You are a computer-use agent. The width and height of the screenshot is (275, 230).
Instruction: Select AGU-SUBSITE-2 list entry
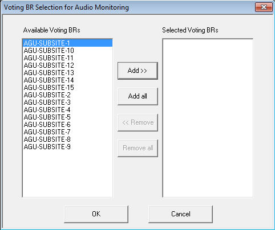pos(67,95)
